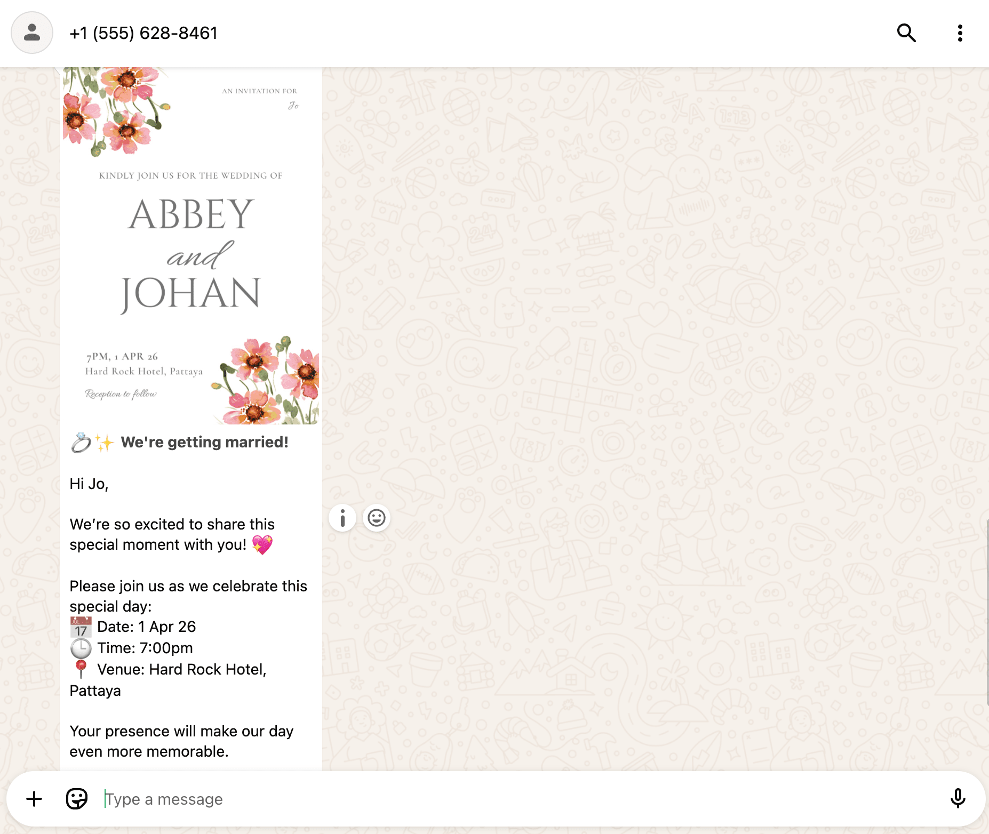Screen dimensions: 989x834
Task: Add an emoji reaction to the wedding message
Action: [x=376, y=518]
